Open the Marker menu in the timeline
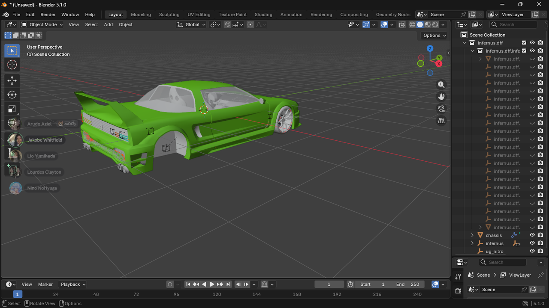Screen dimensions: 549x308 click(45, 284)
